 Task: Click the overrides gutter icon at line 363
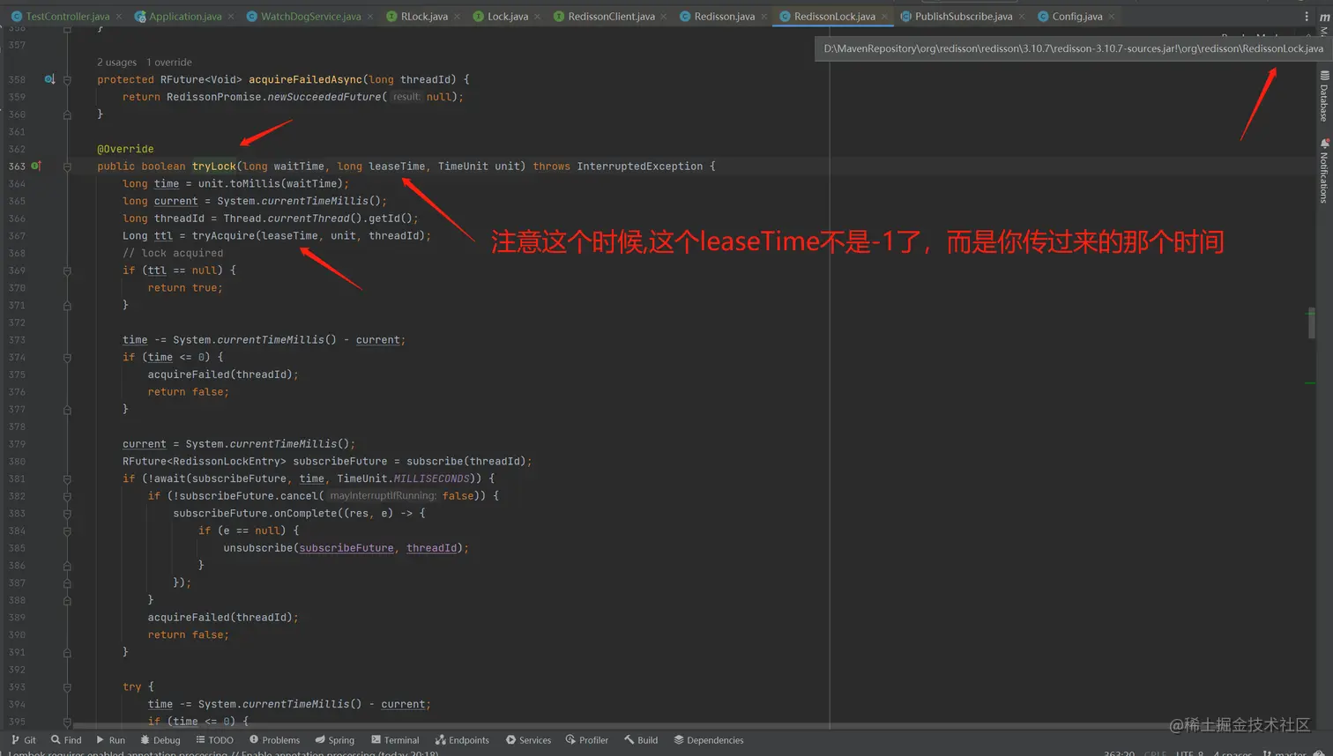pos(36,166)
